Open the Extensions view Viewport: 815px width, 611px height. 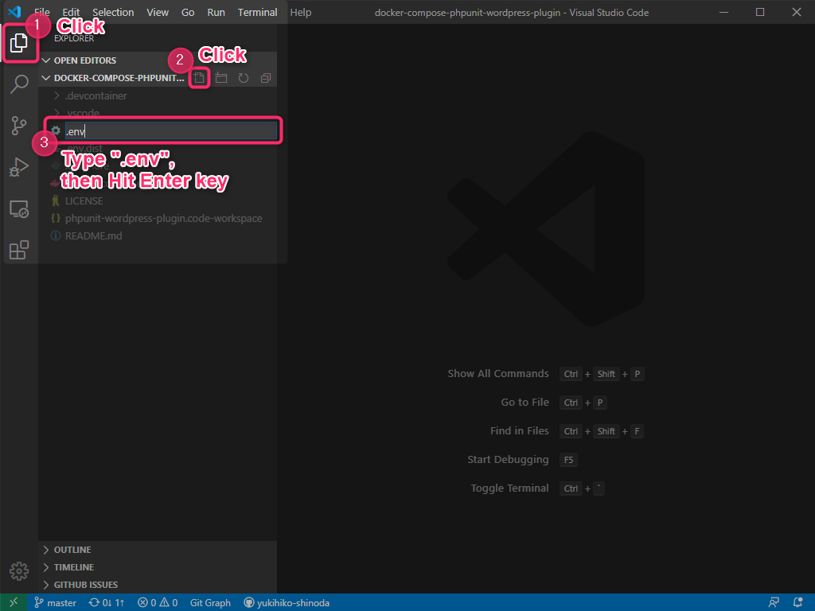(x=19, y=249)
